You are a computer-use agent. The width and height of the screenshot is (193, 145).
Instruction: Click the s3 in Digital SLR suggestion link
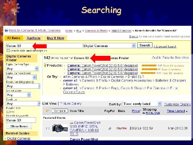coord(103,77)
